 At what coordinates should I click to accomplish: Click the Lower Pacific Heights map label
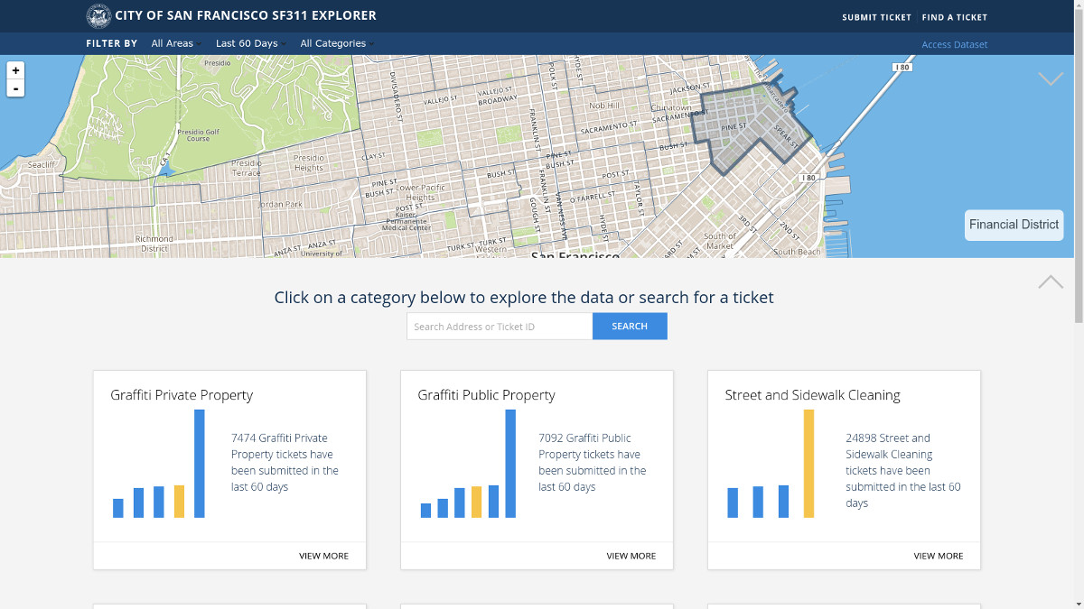(421, 192)
